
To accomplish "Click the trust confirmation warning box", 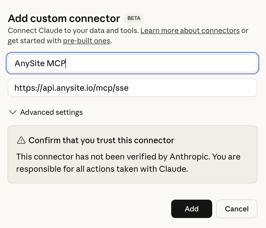I will click(x=132, y=154).
